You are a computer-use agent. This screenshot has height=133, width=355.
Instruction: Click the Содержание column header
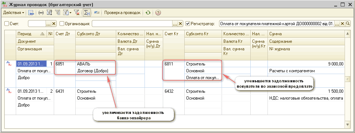(306, 42)
